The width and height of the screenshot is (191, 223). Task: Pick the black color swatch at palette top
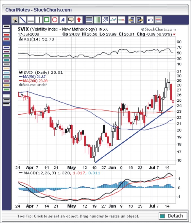point(6,26)
